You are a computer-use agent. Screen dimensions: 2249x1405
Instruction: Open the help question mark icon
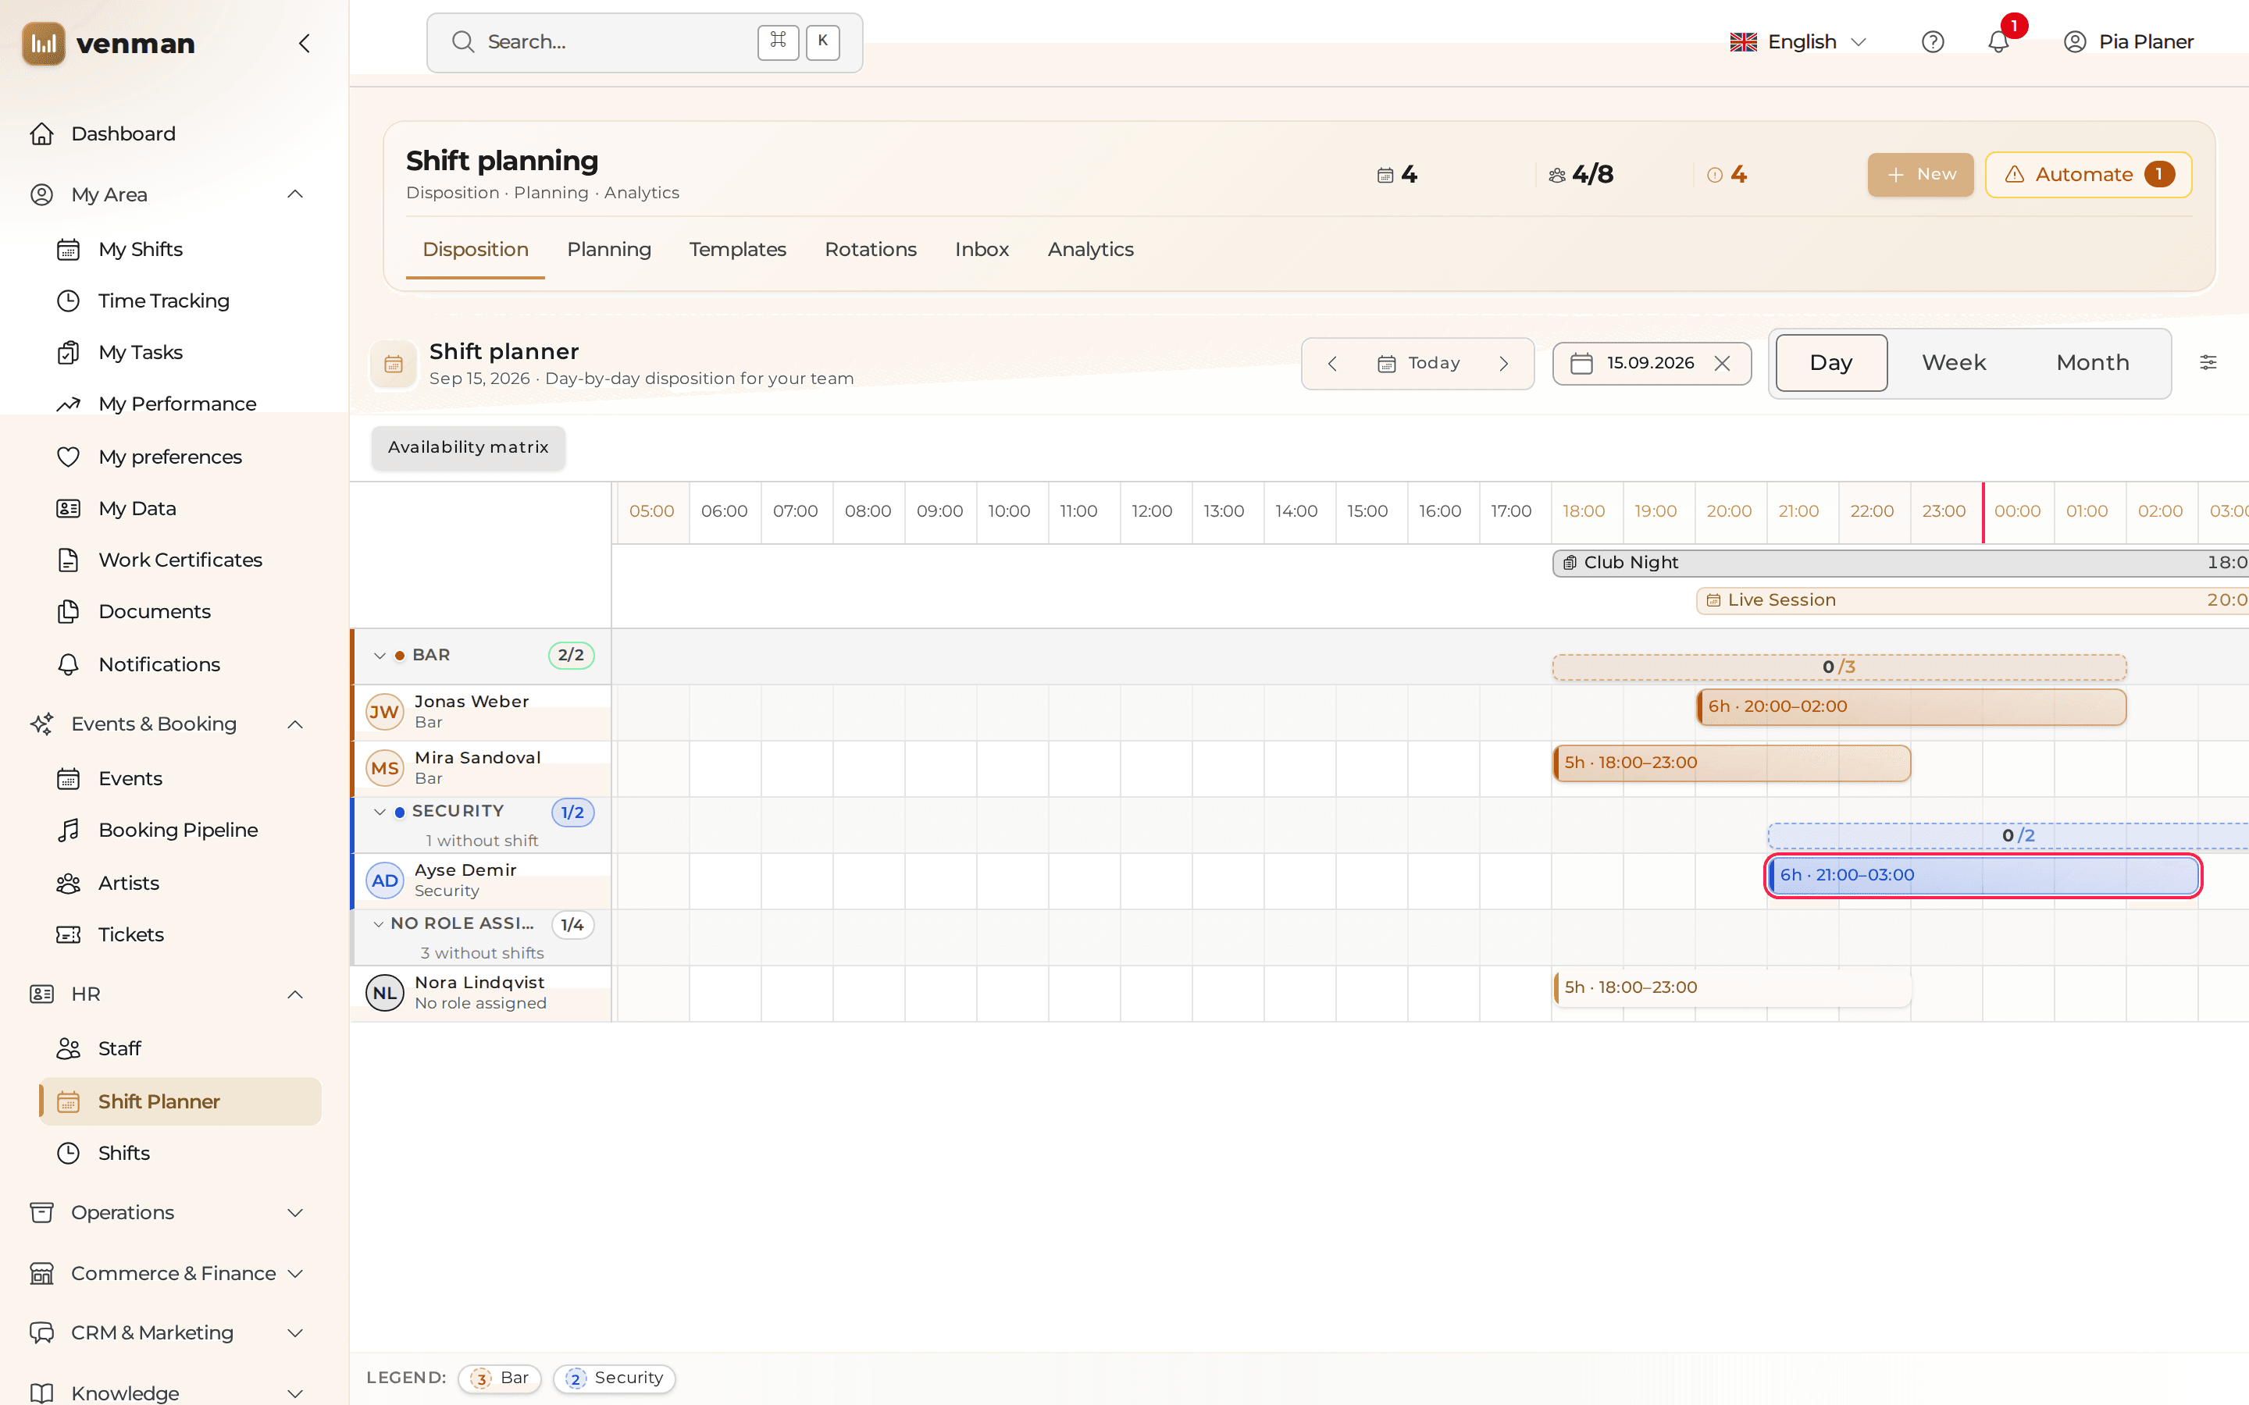(1932, 42)
